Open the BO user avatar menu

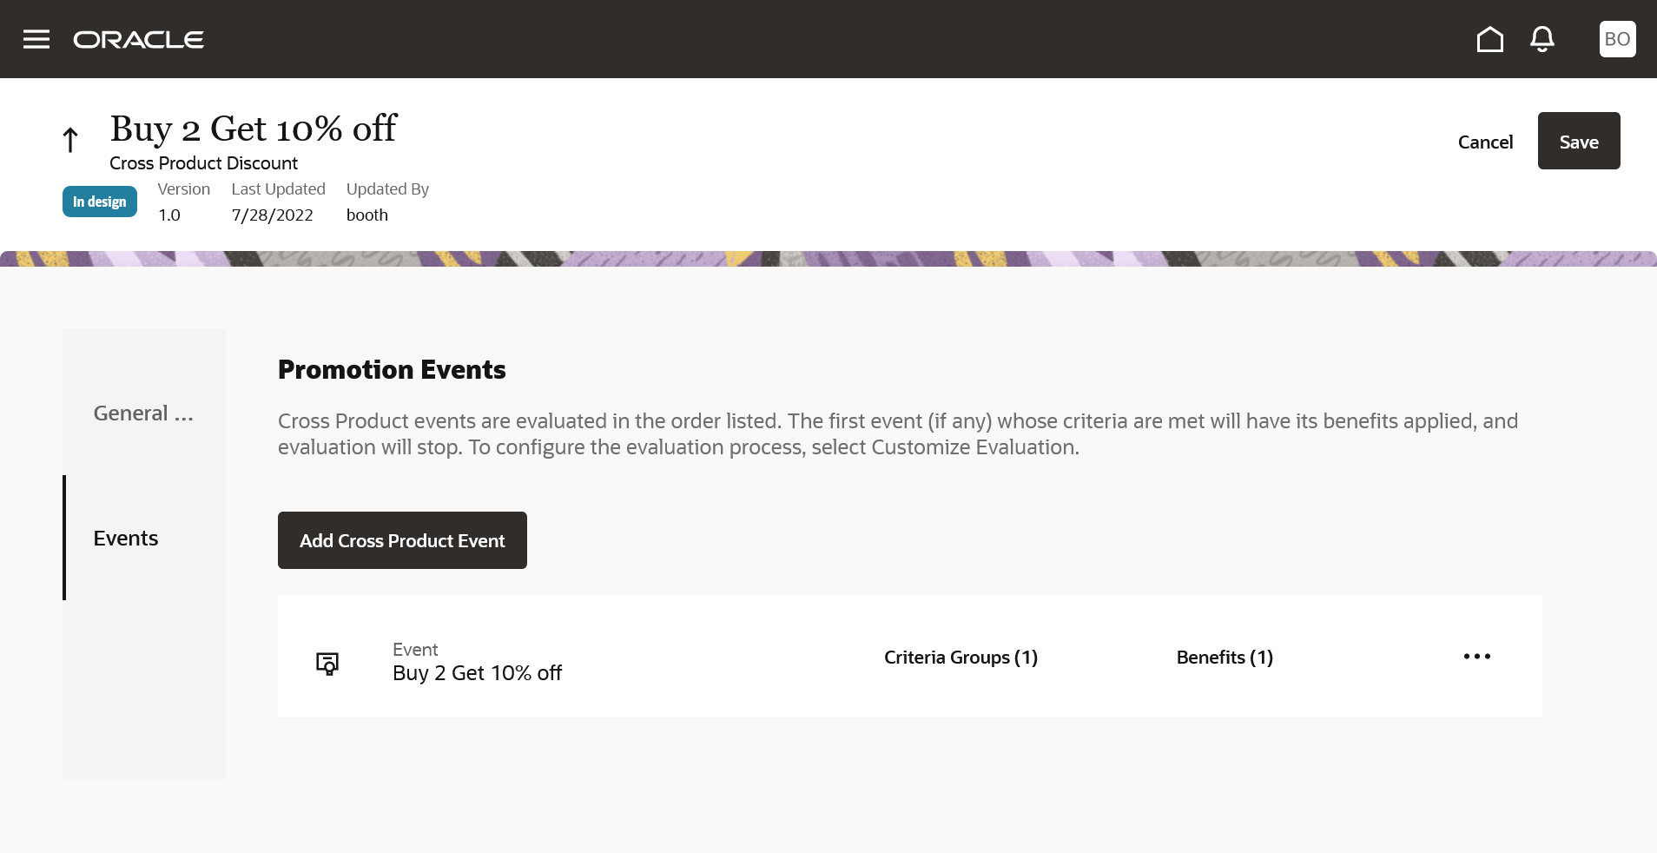pyautogui.click(x=1617, y=39)
